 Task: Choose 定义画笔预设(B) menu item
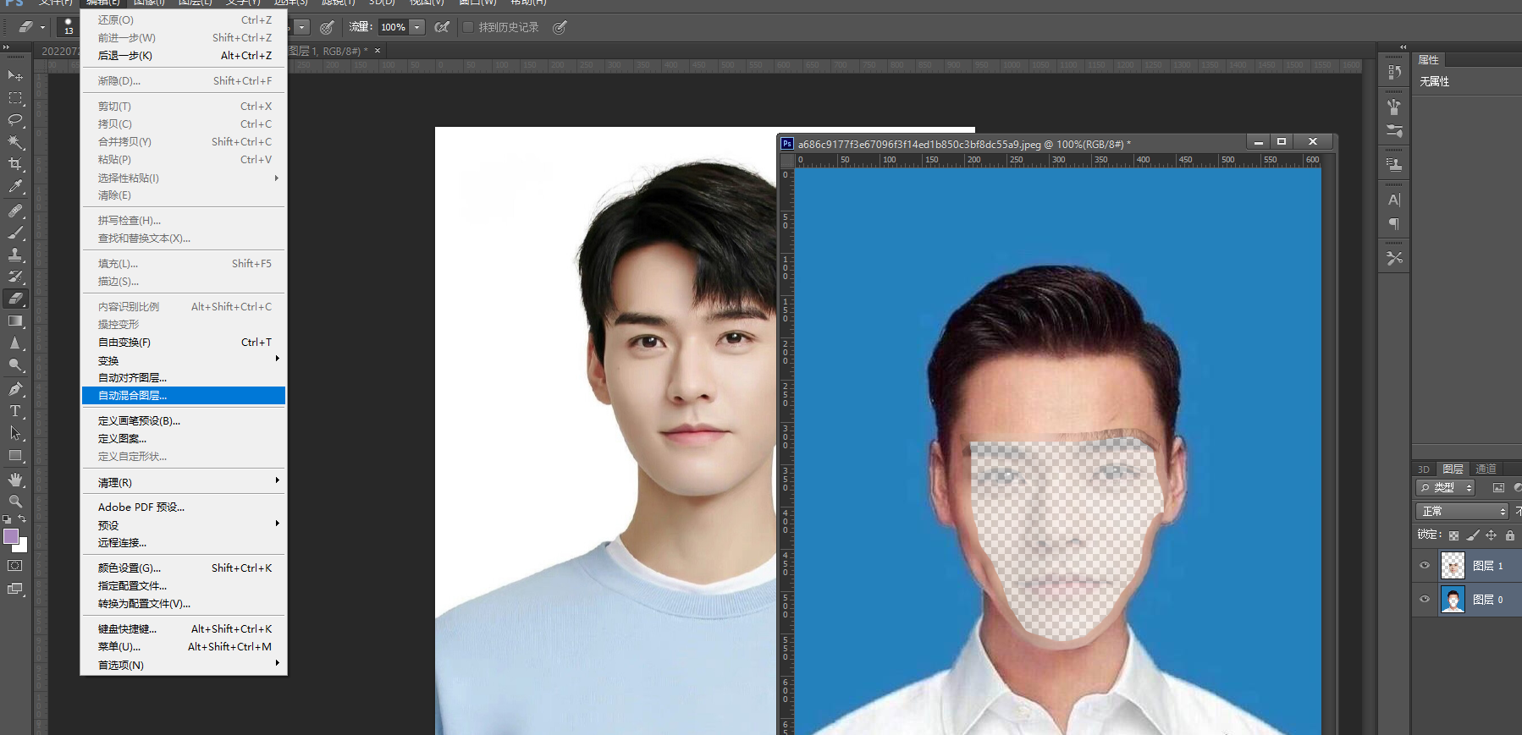pyautogui.click(x=183, y=420)
